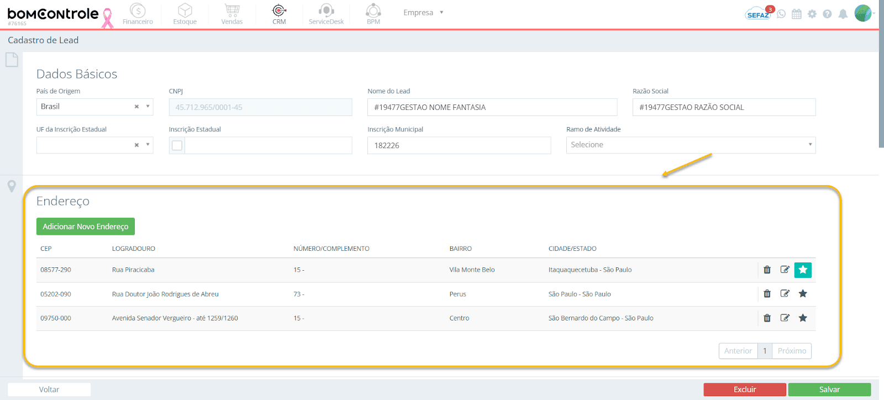
Task: Go to Anterior page
Action: 738,351
